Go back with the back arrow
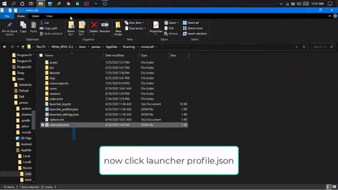338x190 pixels. [5, 47]
